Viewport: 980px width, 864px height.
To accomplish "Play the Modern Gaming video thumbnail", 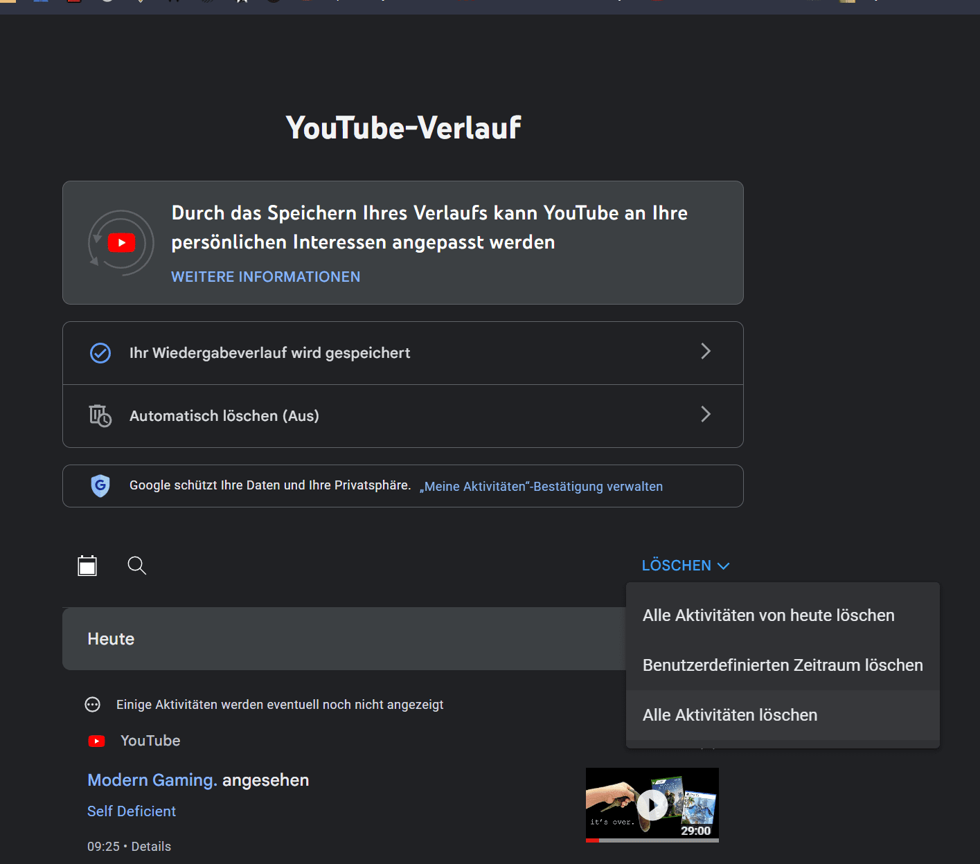I will pyautogui.click(x=652, y=805).
